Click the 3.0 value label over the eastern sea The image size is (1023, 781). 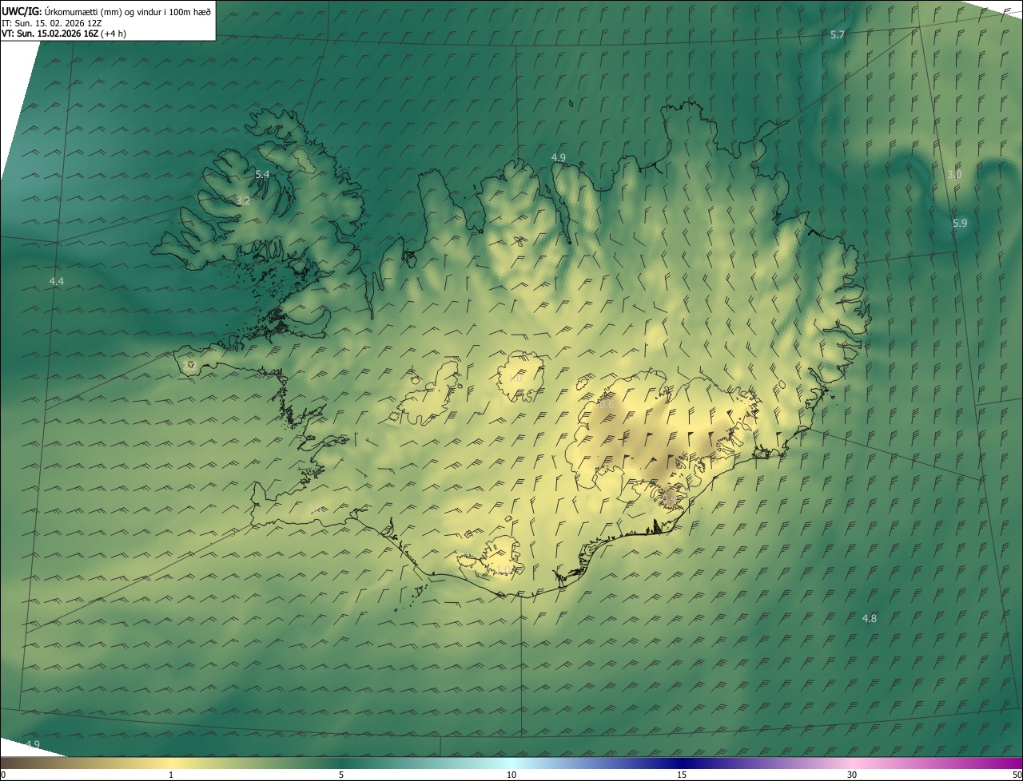pyautogui.click(x=954, y=174)
